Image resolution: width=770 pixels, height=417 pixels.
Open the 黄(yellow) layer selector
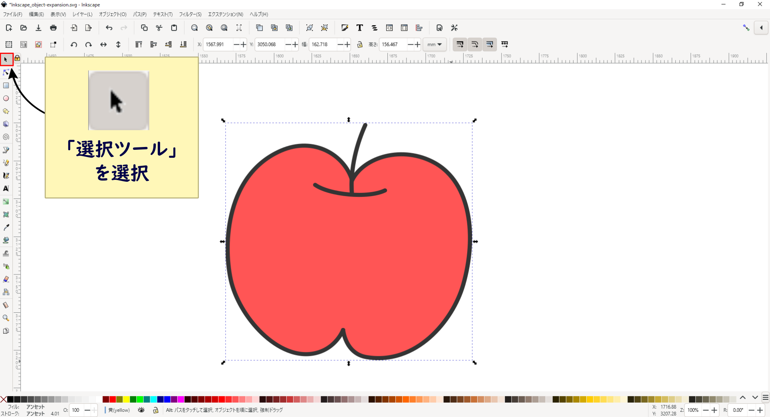tap(119, 410)
